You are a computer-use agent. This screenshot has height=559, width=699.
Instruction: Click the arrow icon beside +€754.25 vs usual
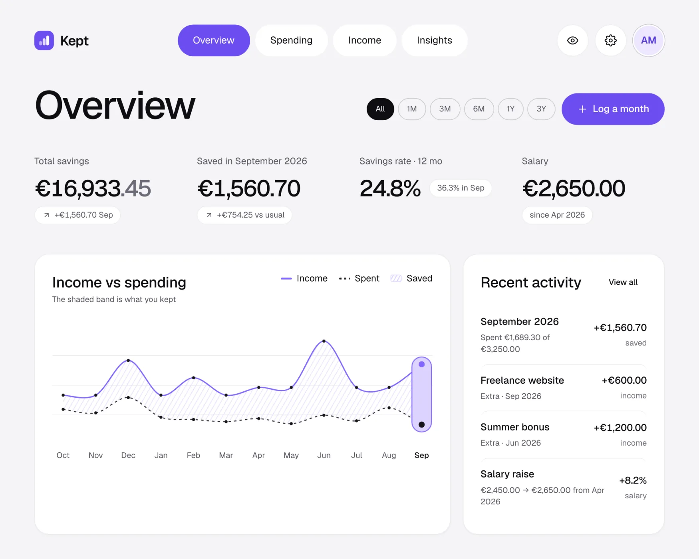[209, 215]
